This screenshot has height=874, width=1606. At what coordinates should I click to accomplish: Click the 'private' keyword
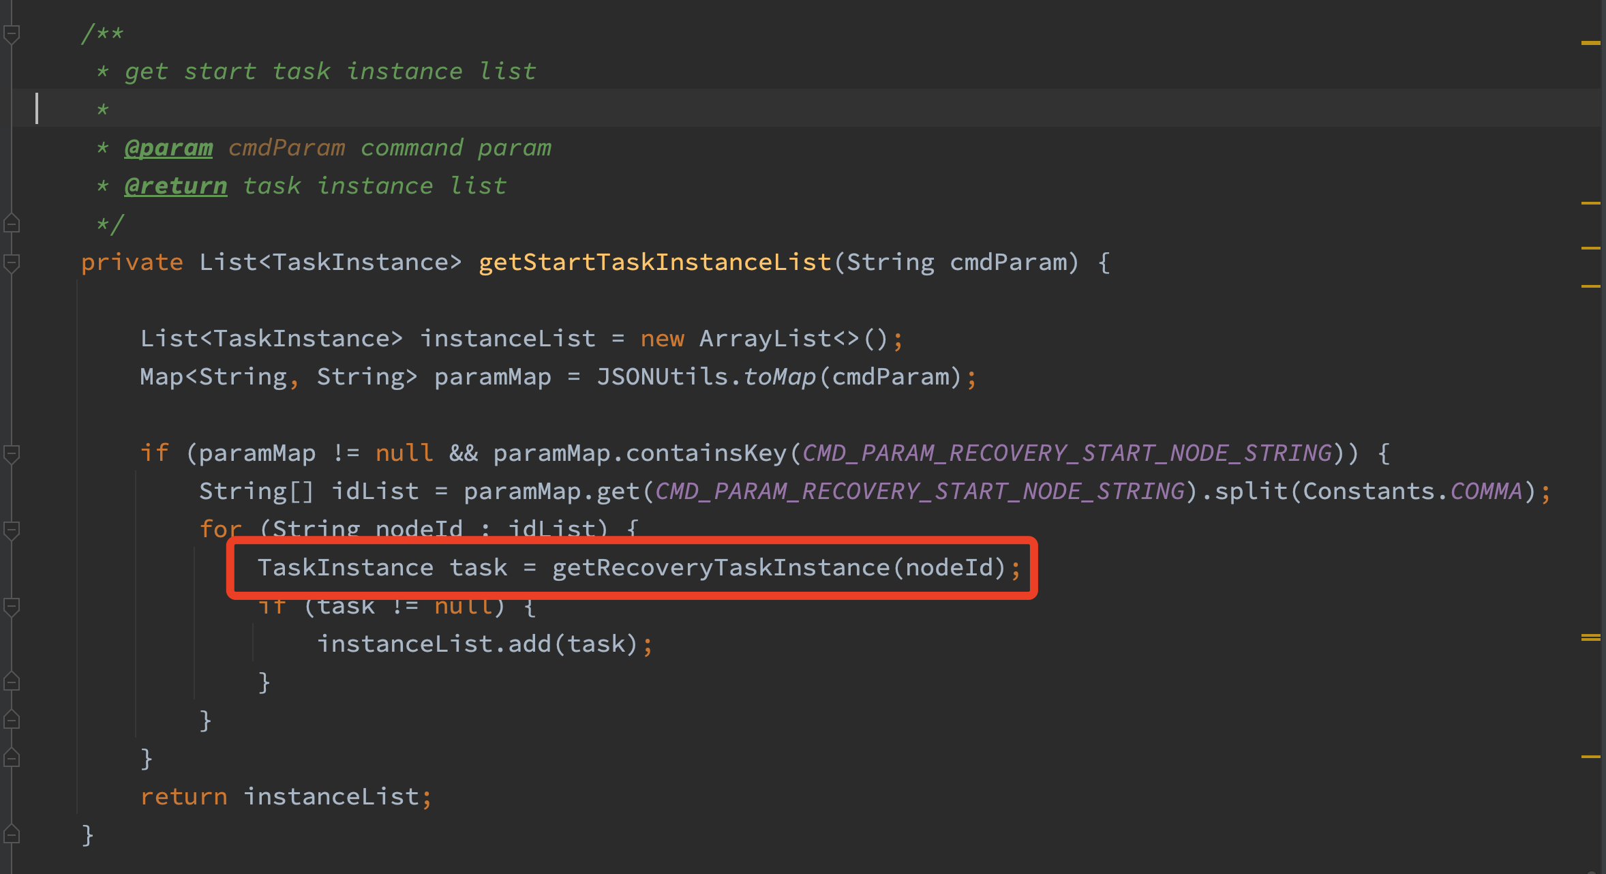(132, 262)
